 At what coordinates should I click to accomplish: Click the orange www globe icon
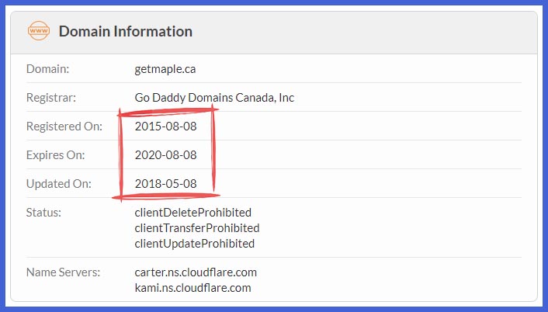(x=39, y=31)
